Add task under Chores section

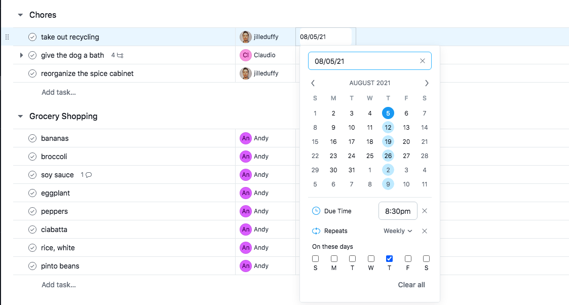(58, 92)
